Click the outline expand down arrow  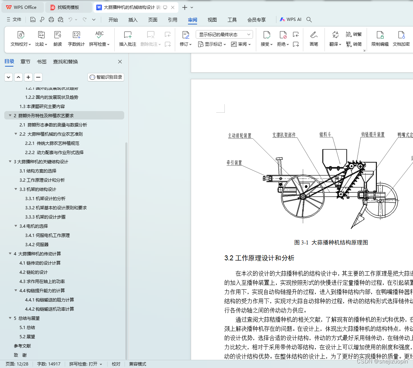click(x=8, y=77)
